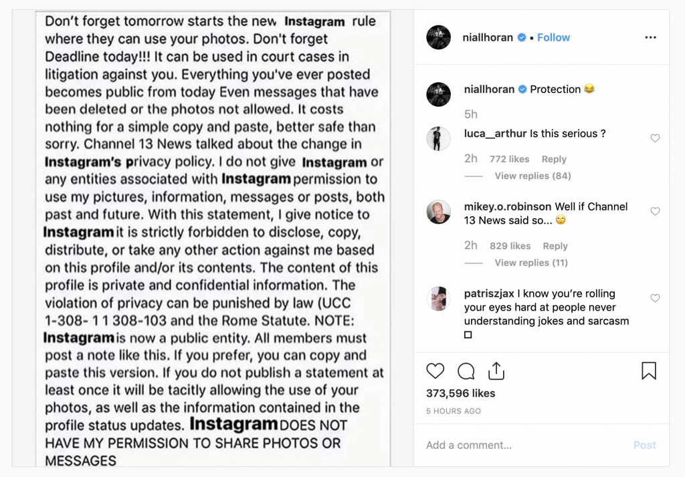Open niallhoran's header profile picture
The image size is (685, 477).
438,37
